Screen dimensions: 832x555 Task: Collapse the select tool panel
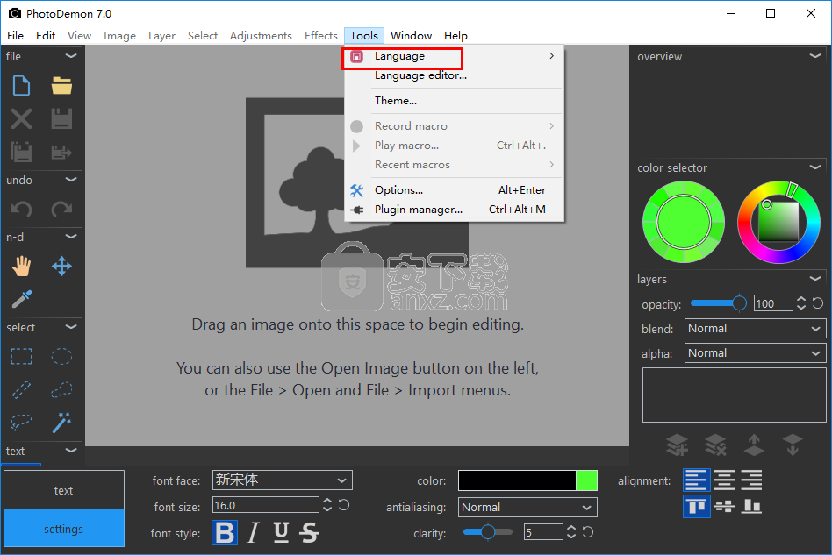tap(70, 326)
